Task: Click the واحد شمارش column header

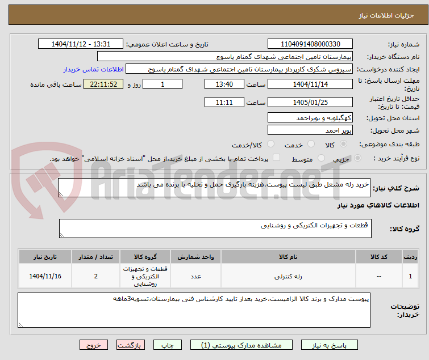Action: pyautogui.click(x=195, y=257)
